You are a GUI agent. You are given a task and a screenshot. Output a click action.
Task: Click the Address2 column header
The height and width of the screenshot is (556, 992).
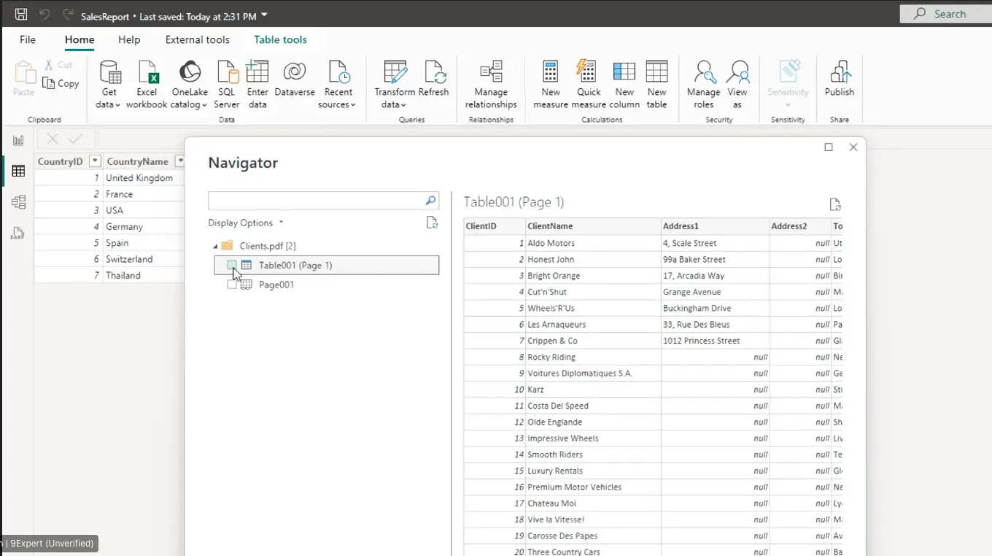799,226
